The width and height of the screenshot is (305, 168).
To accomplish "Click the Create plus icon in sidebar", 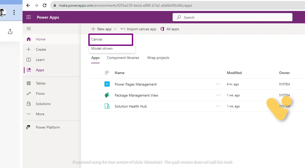I will pyautogui.click(x=29, y=49).
